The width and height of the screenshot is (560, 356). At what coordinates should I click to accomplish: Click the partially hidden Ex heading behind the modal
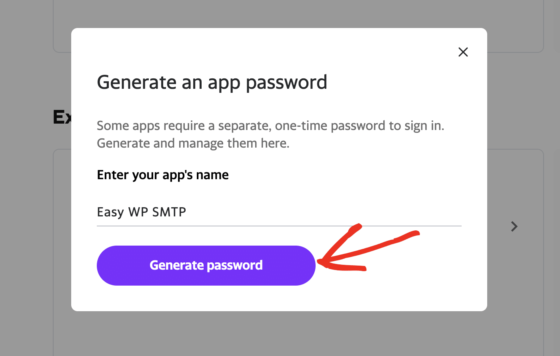pos(62,116)
